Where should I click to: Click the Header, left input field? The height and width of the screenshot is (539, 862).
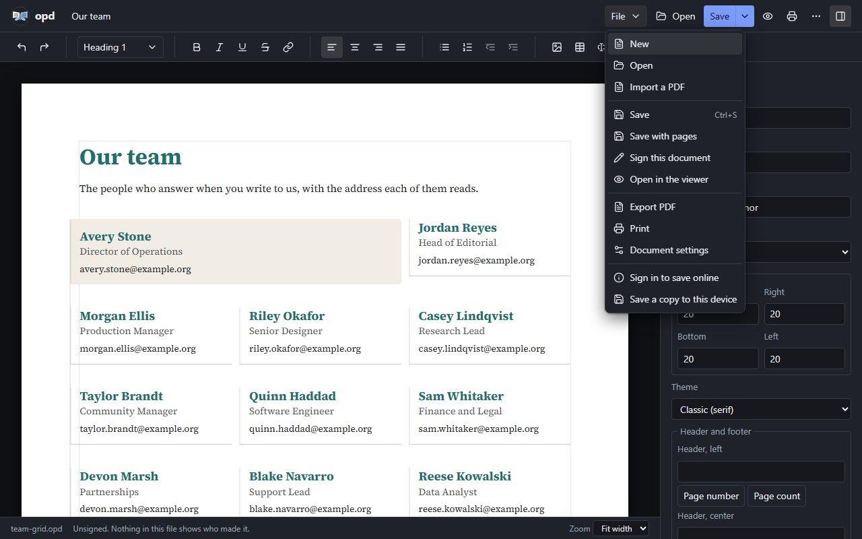(761, 472)
